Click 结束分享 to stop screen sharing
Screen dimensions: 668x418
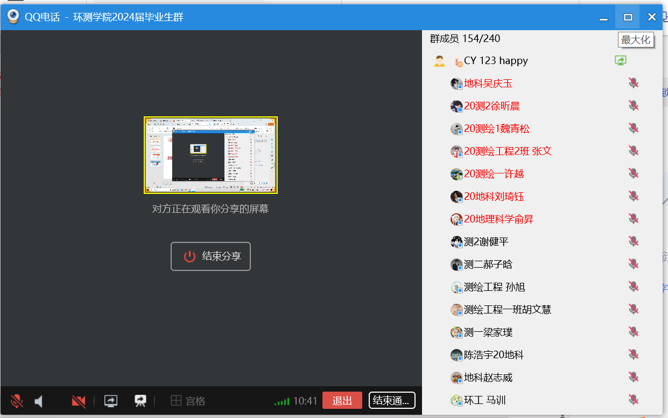point(210,256)
